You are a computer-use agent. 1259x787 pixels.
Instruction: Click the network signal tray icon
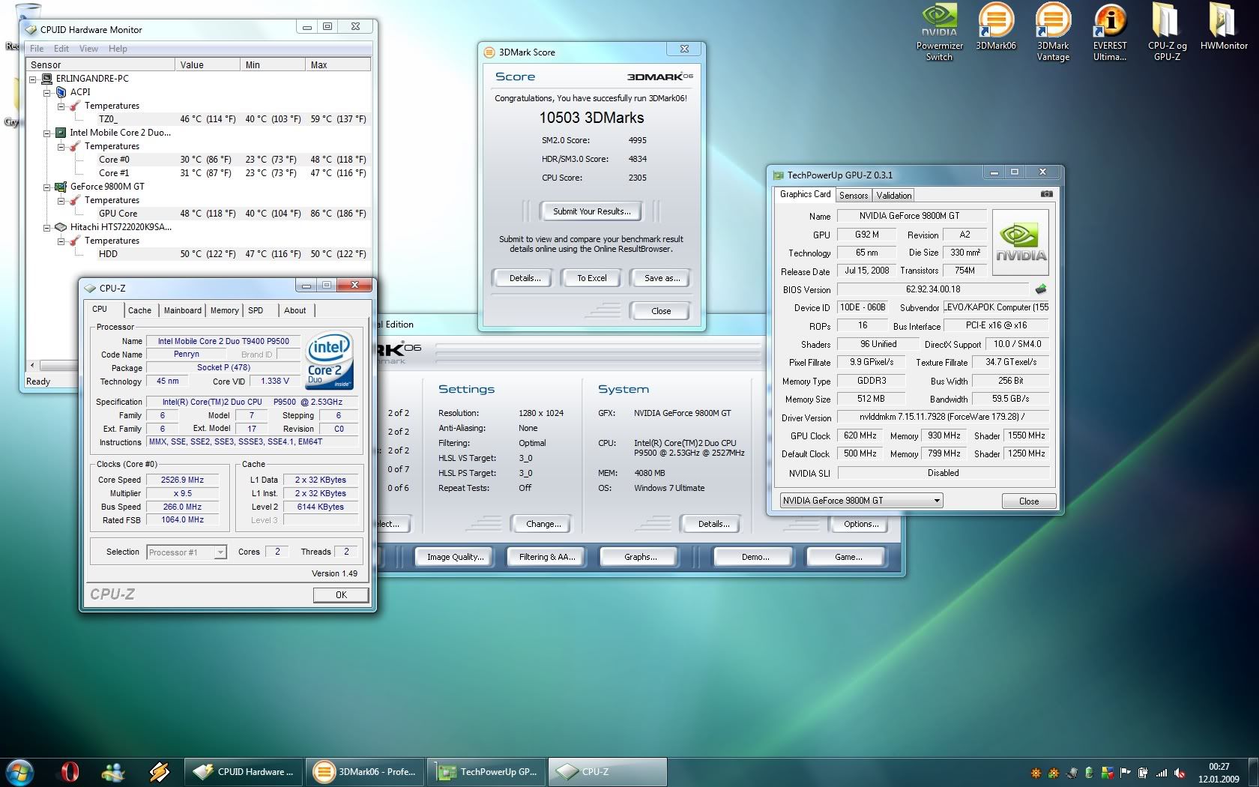(1162, 773)
